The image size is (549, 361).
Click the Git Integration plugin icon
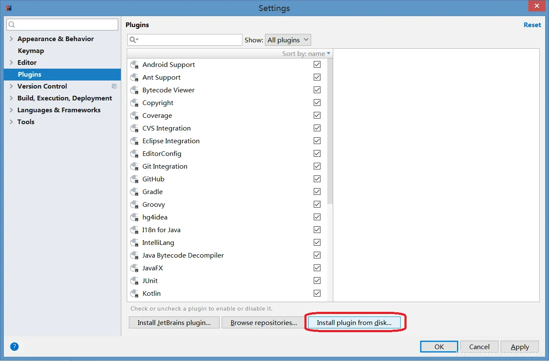click(135, 167)
